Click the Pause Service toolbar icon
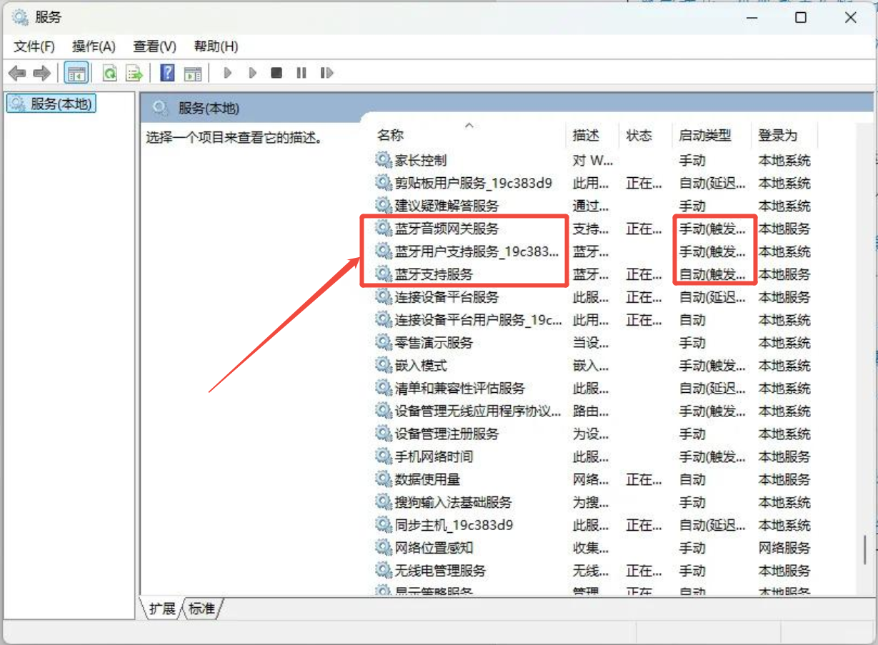 point(301,73)
